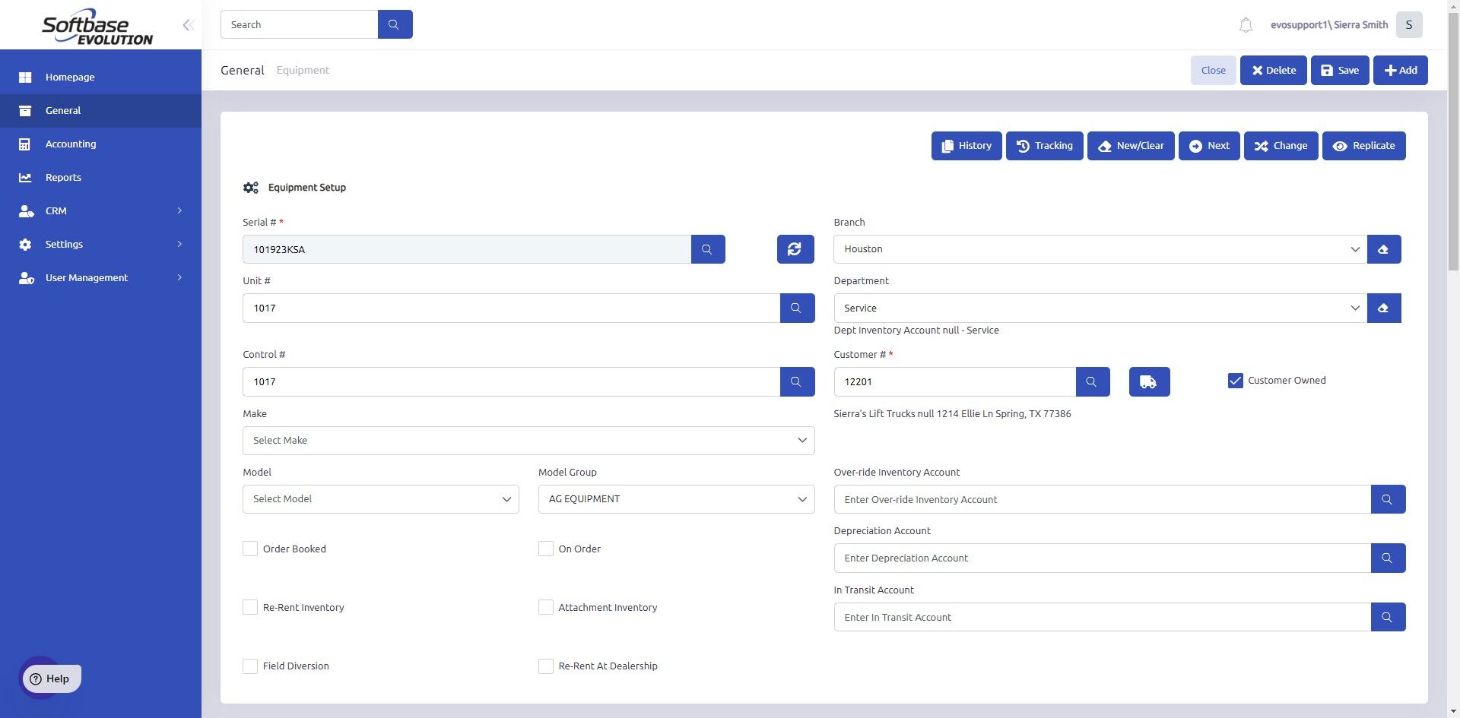The height and width of the screenshot is (718, 1460).
Task: Click the Save button
Action: (x=1340, y=70)
